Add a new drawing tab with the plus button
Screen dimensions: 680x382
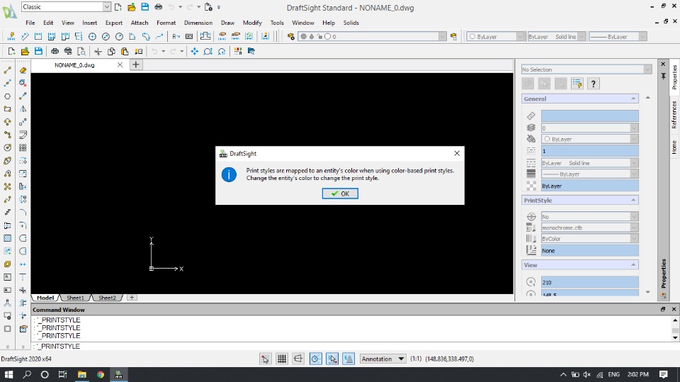136,64
